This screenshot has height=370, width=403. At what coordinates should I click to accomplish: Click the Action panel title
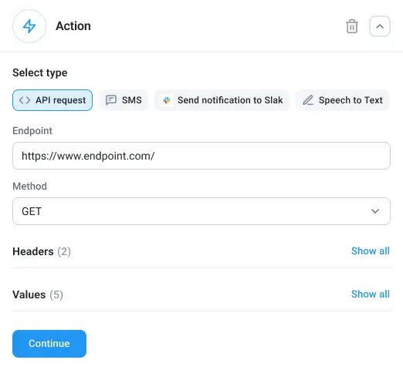(x=73, y=26)
